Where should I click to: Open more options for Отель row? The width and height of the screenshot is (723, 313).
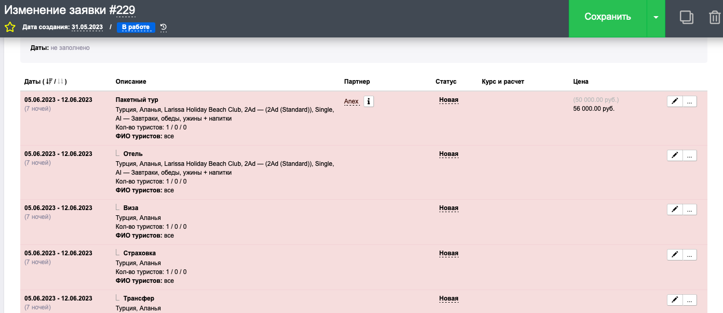point(689,155)
